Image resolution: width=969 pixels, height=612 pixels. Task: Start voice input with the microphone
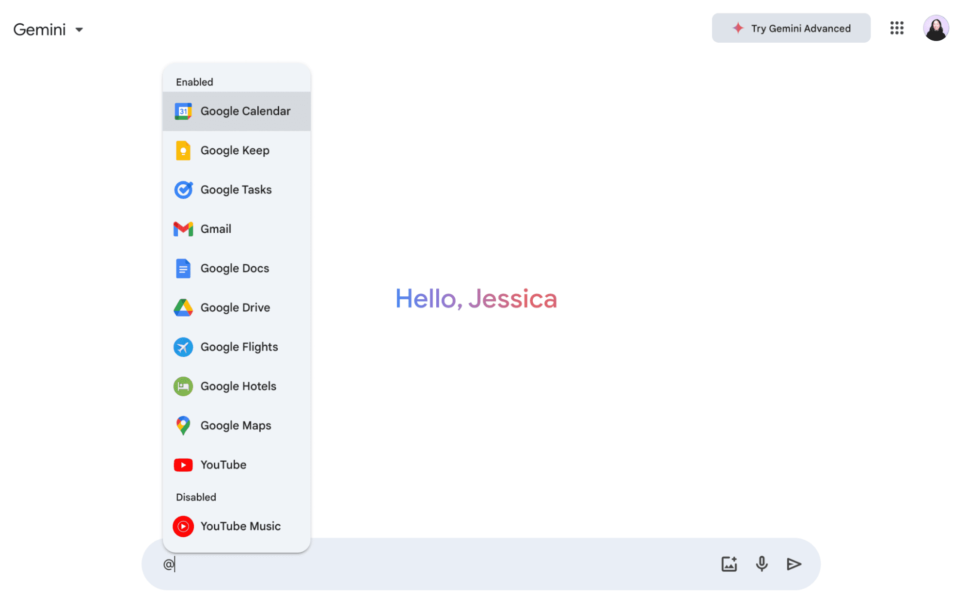coord(762,564)
